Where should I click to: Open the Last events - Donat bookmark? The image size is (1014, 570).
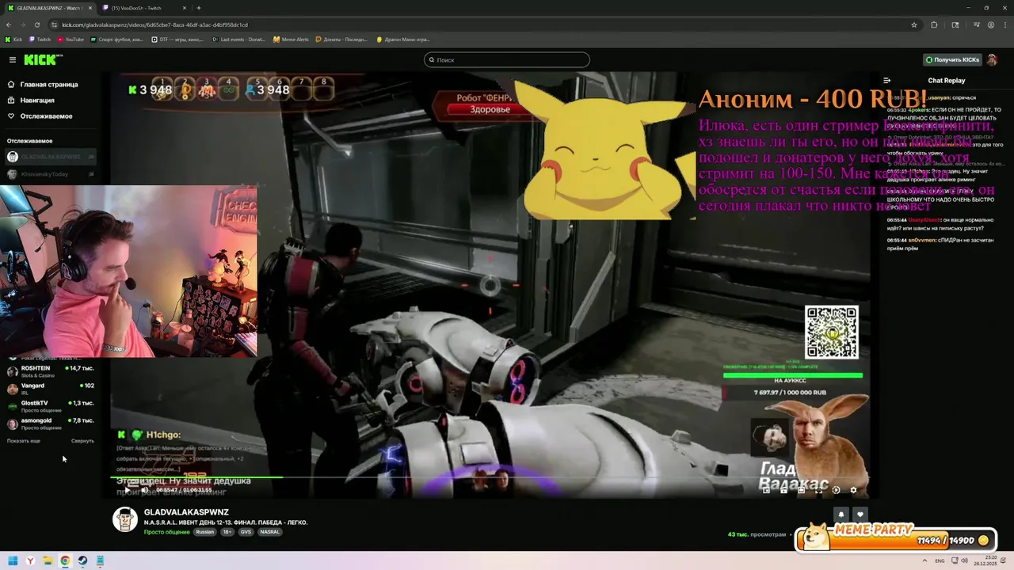239,40
